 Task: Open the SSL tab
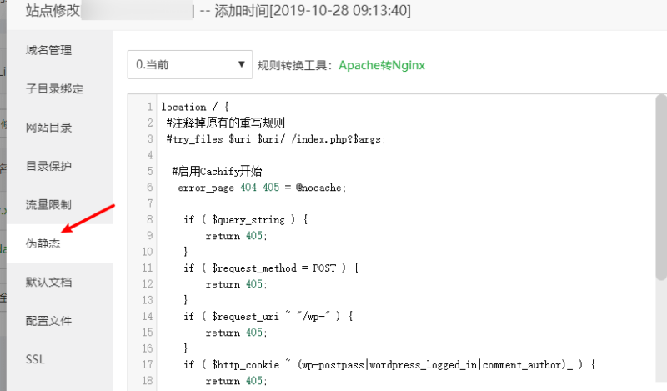[x=35, y=359]
